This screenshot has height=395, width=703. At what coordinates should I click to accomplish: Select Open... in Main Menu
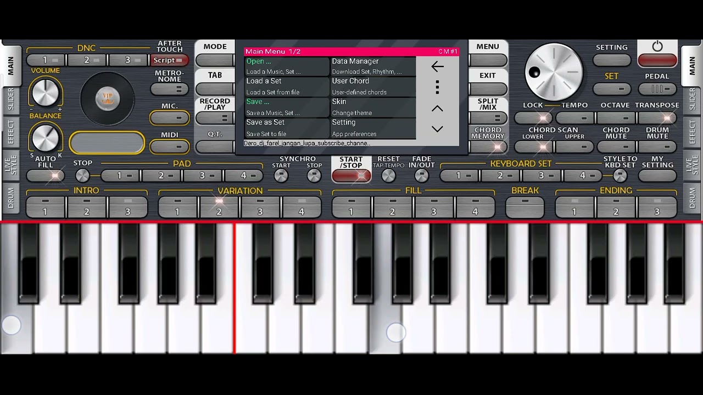[x=287, y=66]
